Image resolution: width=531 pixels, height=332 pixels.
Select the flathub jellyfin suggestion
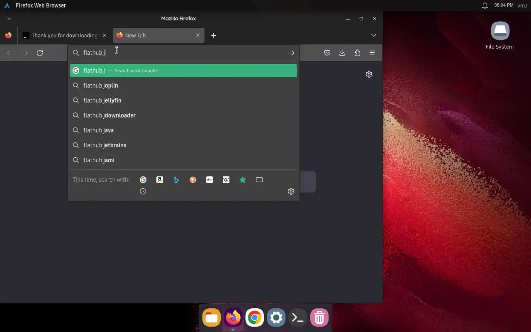(183, 100)
